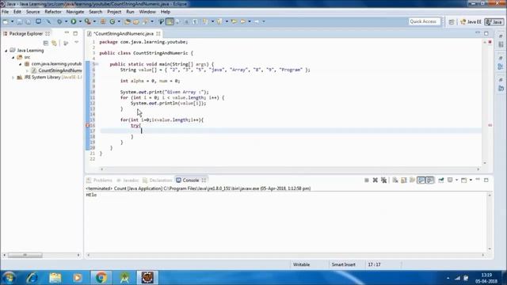Viewport: 507px width, 285px height.
Task: Click Smart Insert status bar entry
Action: pos(343,264)
